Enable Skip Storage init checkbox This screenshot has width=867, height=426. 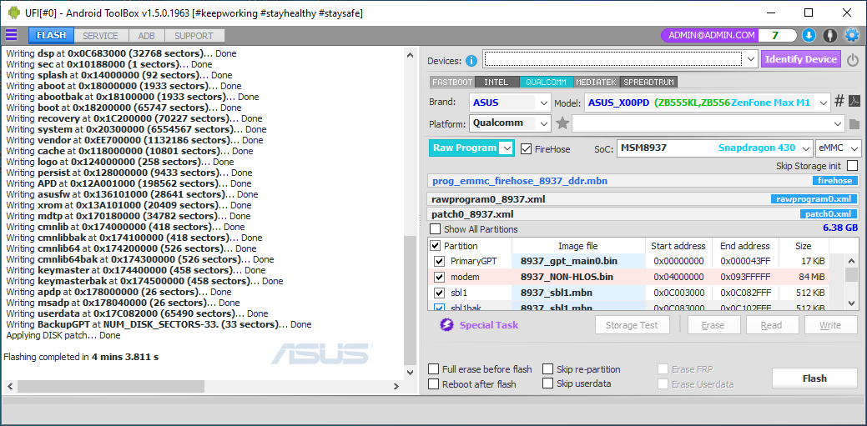[x=853, y=166]
